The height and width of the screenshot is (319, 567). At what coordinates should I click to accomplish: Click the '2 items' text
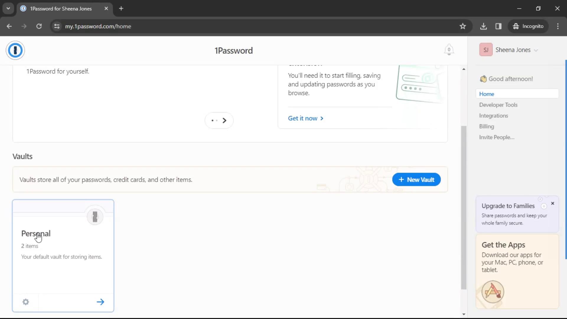pos(30,246)
